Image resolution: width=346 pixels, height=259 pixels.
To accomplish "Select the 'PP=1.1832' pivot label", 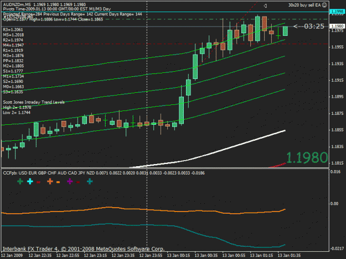I will tap(13, 61).
